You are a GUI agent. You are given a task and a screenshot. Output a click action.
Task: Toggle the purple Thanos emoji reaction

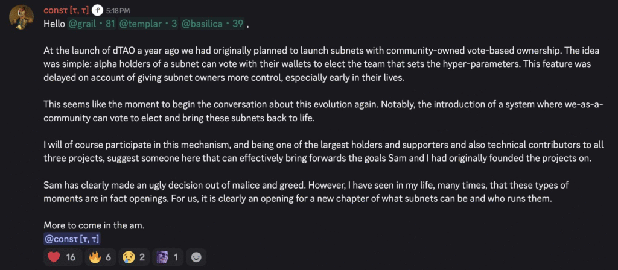point(167,257)
